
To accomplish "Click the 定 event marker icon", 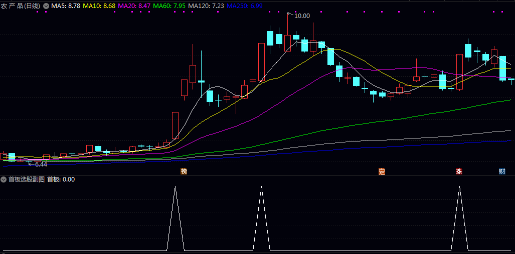I will pos(382,171).
